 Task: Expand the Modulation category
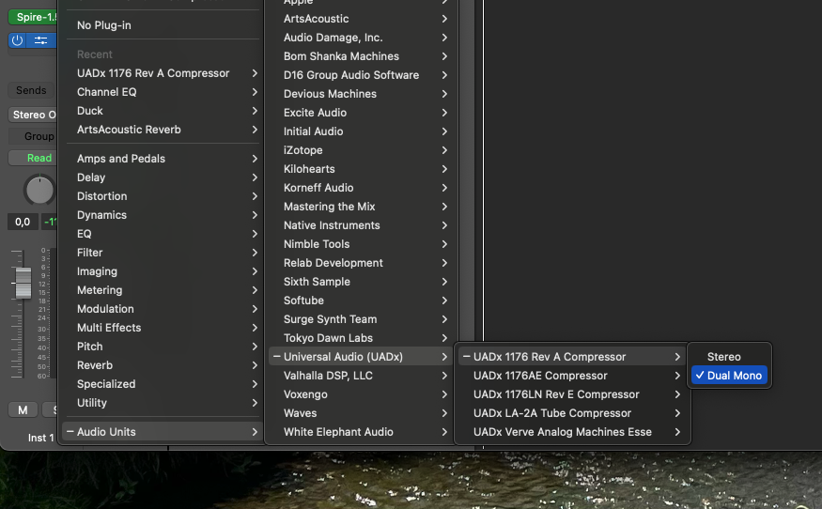tap(163, 309)
